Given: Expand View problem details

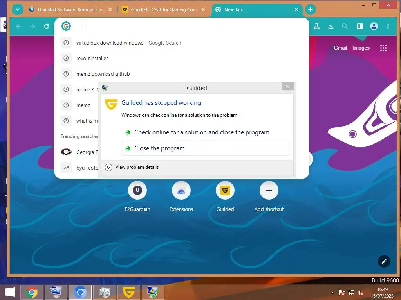Looking at the screenshot, I should 132,167.
